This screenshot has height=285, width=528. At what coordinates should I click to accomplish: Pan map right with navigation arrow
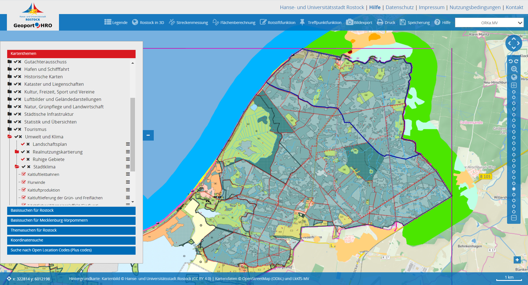click(x=518, y=43)
